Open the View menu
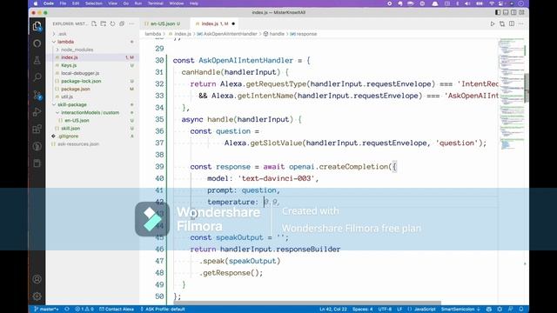The height and width of the screenshot is (313, 557). [x=112, y=3]
